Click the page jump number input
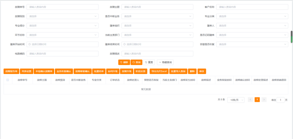This screenshot has width=293, height=139. [x=281, y=100]
